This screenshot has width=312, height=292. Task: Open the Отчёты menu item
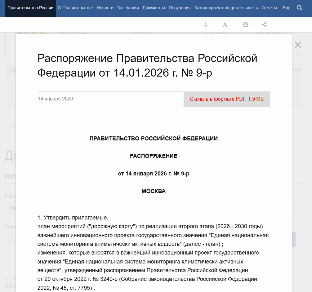click(x=269, y=8)
